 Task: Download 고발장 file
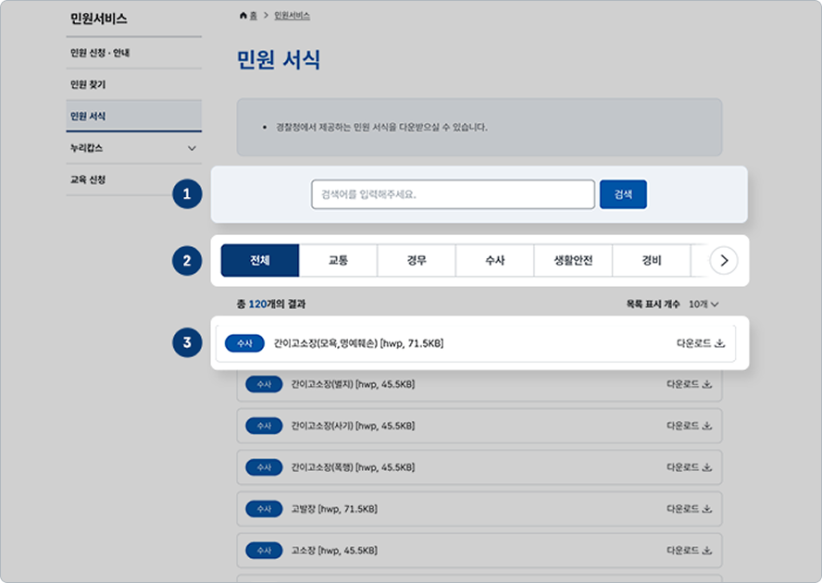tap(690, 509)
